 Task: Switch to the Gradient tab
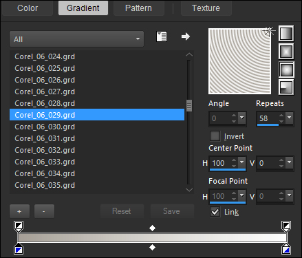pyautogui.click(x=83, y=8)
